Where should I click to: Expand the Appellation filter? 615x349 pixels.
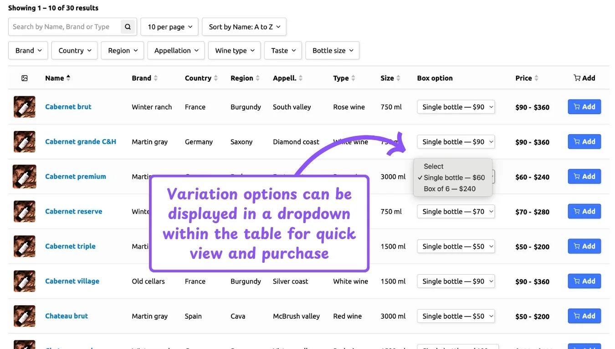click(x=176, y=51)
